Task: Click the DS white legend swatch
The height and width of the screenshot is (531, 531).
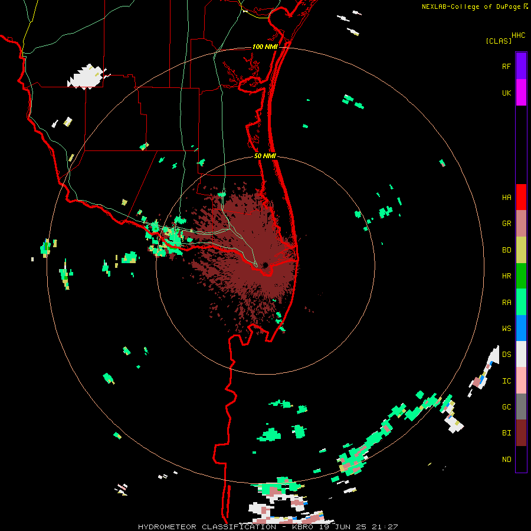Action: pyautogui.click(x=521, y=354)
